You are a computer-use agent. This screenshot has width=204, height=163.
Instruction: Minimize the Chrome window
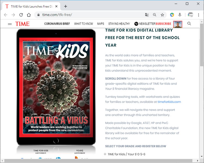176,4
